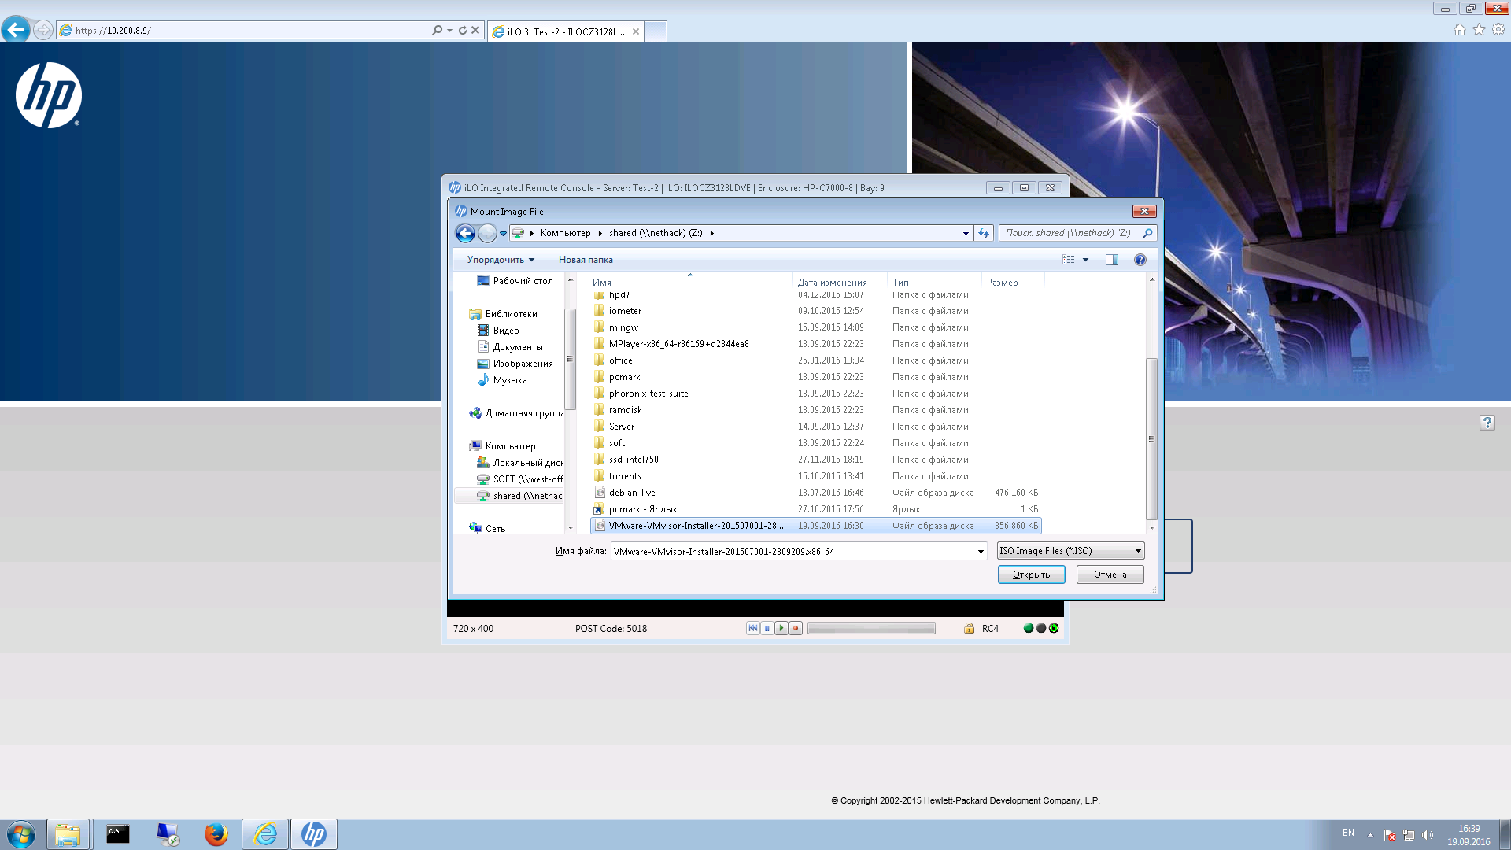This screenshot has width=1511, height=850.
Task: Open the Музыка library
Action: click(x=502, y=380)
